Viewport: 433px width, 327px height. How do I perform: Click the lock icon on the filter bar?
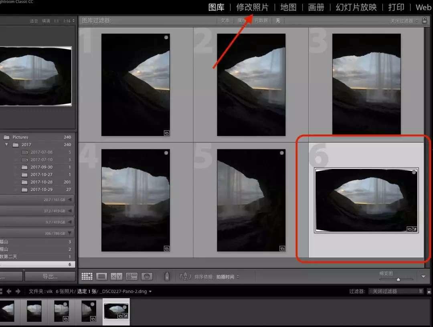(425, 20)
